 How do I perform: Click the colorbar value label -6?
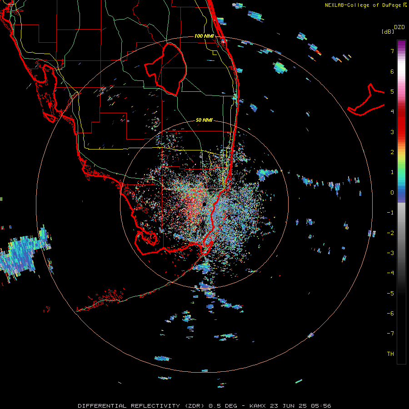[390, 313]
